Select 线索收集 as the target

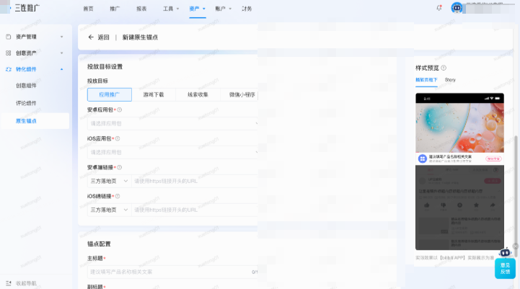click(198, 94)
